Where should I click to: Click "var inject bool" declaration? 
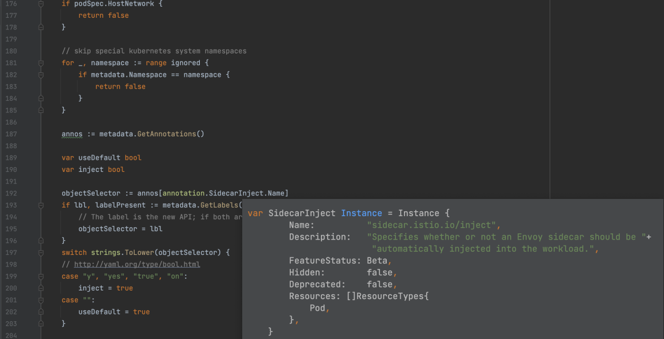(x=93, y=169)
